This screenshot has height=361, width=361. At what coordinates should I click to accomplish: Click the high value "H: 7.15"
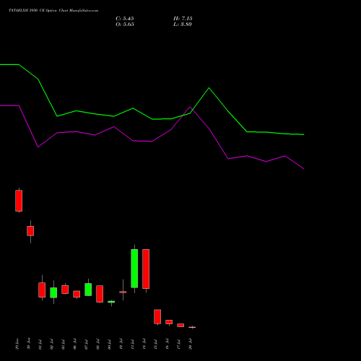pos(183,19)
